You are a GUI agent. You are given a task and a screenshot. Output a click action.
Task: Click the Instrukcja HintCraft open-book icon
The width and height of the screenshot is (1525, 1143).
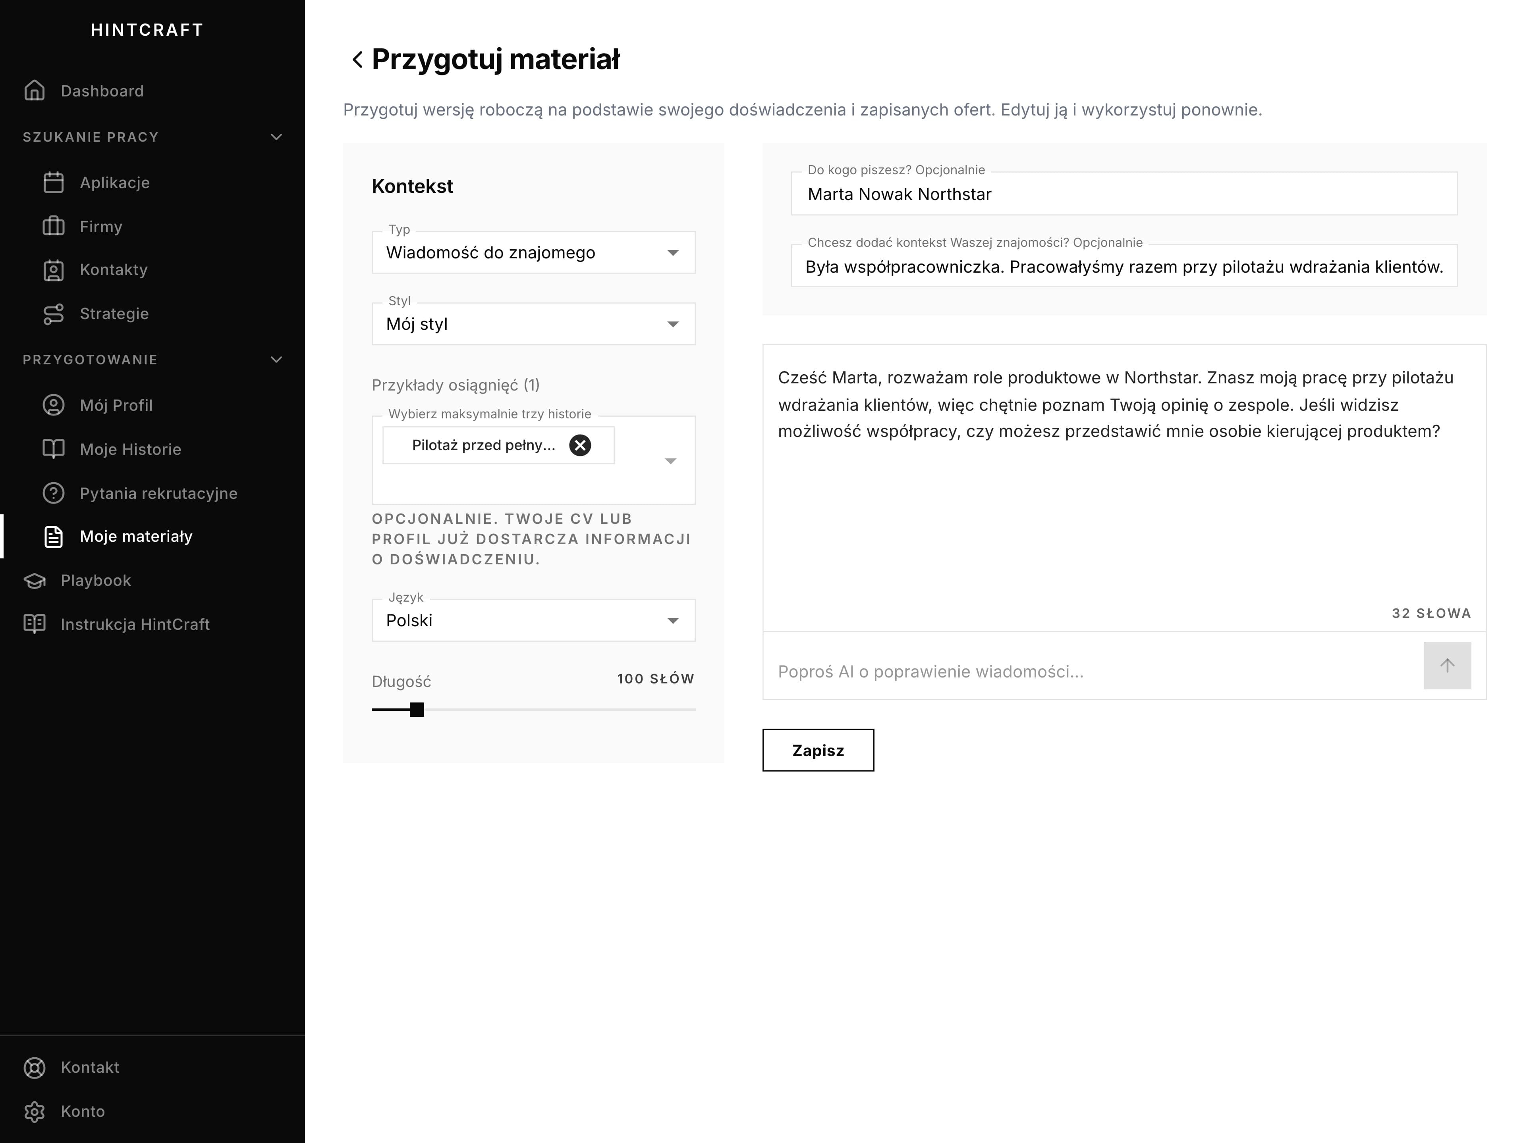(35, 624)
